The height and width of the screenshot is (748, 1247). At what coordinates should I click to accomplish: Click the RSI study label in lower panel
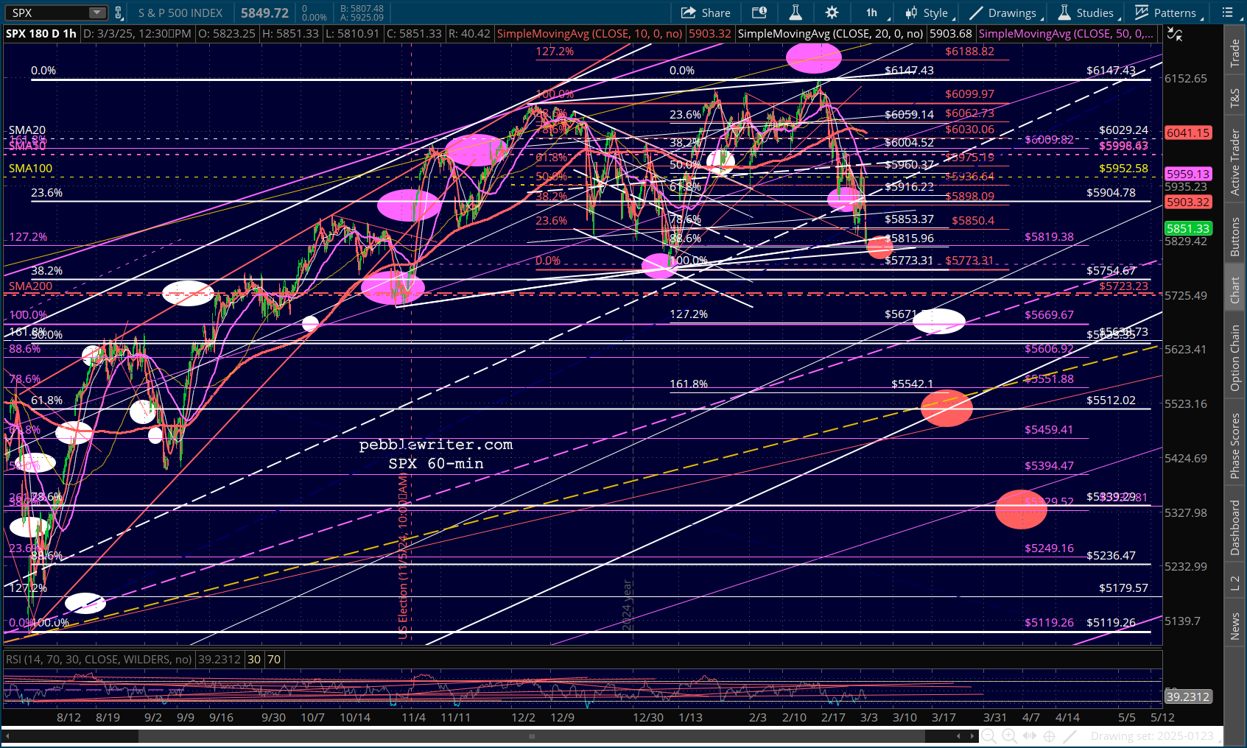click(x=99, y=660)
